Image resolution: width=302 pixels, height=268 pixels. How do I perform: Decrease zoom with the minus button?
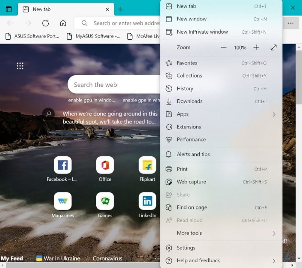click(x=223, y=47)
